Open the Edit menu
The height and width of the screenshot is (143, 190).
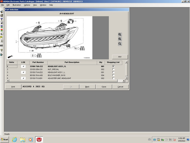(x=8, y=5)
